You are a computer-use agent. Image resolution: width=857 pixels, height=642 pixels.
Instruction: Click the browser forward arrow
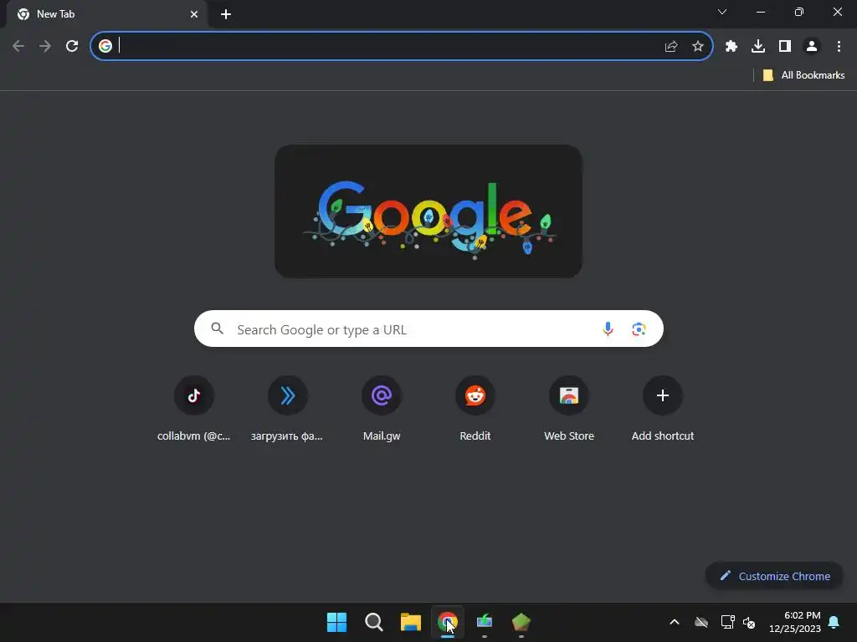[x=45, y=46]
